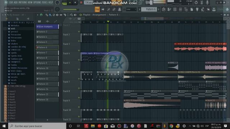This screenshot has width=230, height=129.
Task: Click the stamp icon beside the link icon
Action: point(120,10)
